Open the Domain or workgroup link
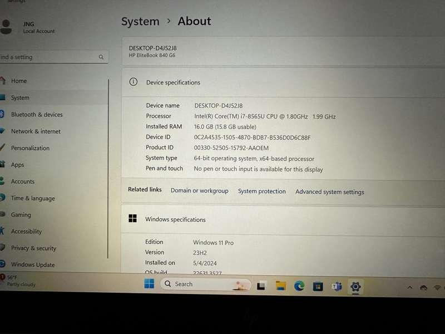Image resolution: width=445 pixels, height=334 pixels. click(x=200, y=190)
